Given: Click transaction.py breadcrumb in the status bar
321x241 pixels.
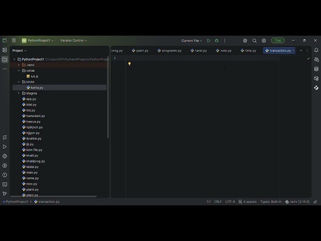Looking at the screenshot, I should pos(47,202).
